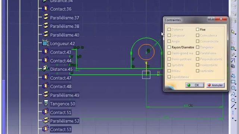This screenshot has height=134, width=239.
Task: Click the Tangence.50 tree icon
Action: point(46,103)
